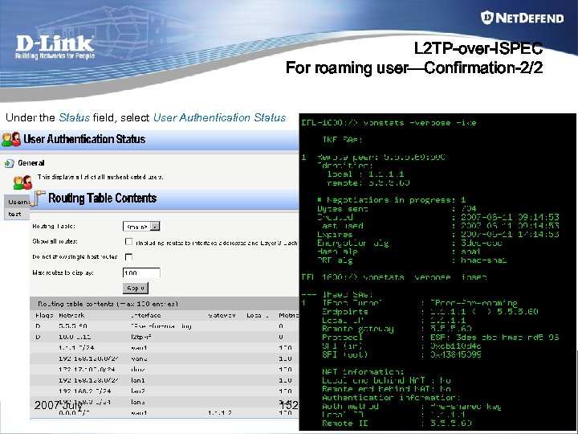
Task: Click the Routing Table Contents heading
Action: click(103, 199)
